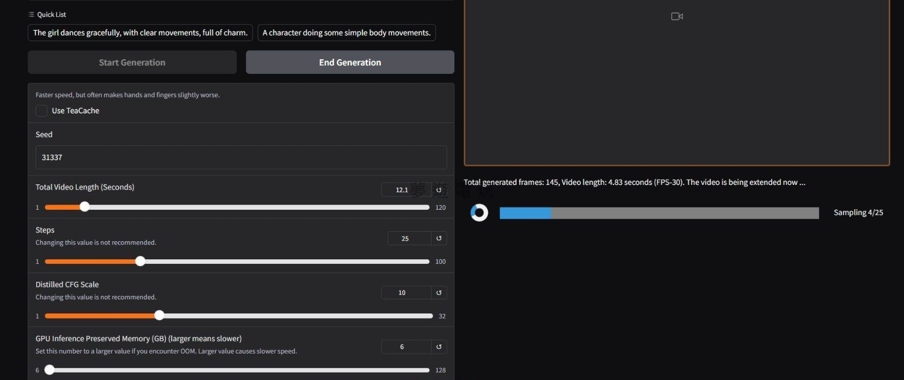Image resolution: width=904 pixels, height=380 pixels.
Task: Choose the simple body movements prompt
Action: pos(346,33)
